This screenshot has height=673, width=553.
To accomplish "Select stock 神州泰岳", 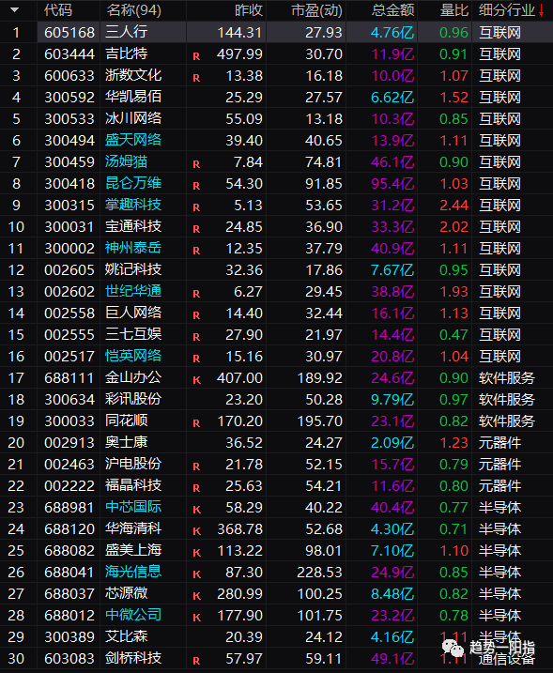I will (x=133, y=248).
